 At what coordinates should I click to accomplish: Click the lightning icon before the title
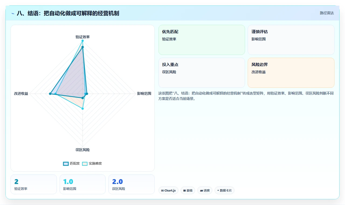click(x=13, y=13)
